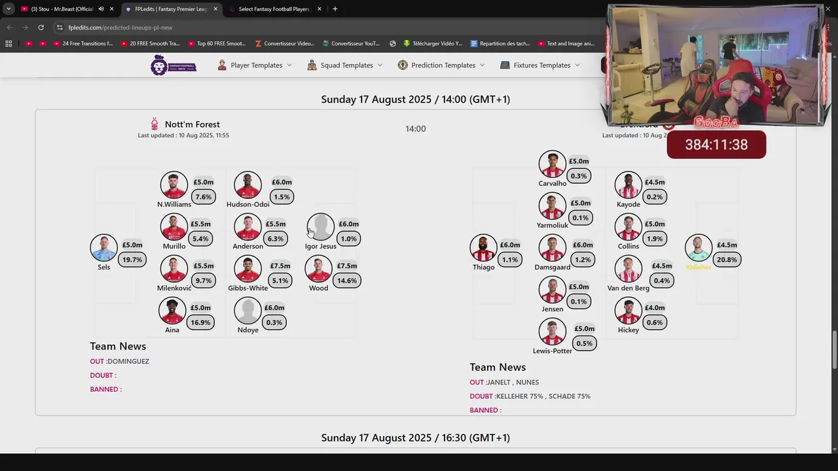Select Igor Jesus's placeholder avatar
Image resolution: width=838 pixels, height=471 pixels.
(321, 227)
